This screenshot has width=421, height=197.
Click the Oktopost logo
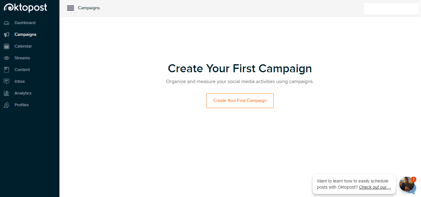[x=25, y=7]
